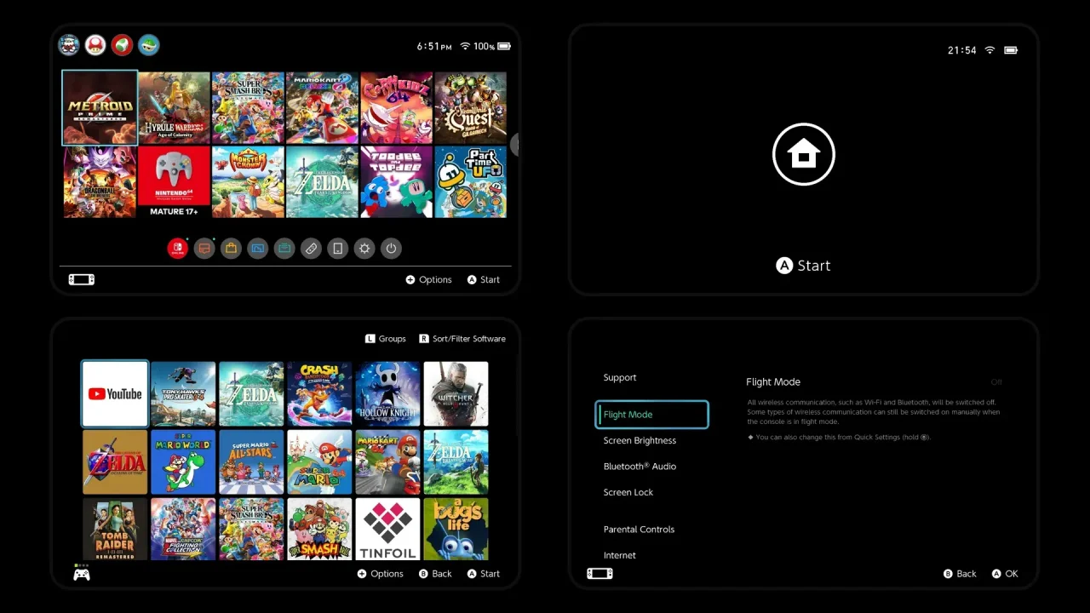The width and height of the screenshot is (1090, 613).
Task: Open Tomb Raider Remastered tile
Action: [x=115, y=529]
